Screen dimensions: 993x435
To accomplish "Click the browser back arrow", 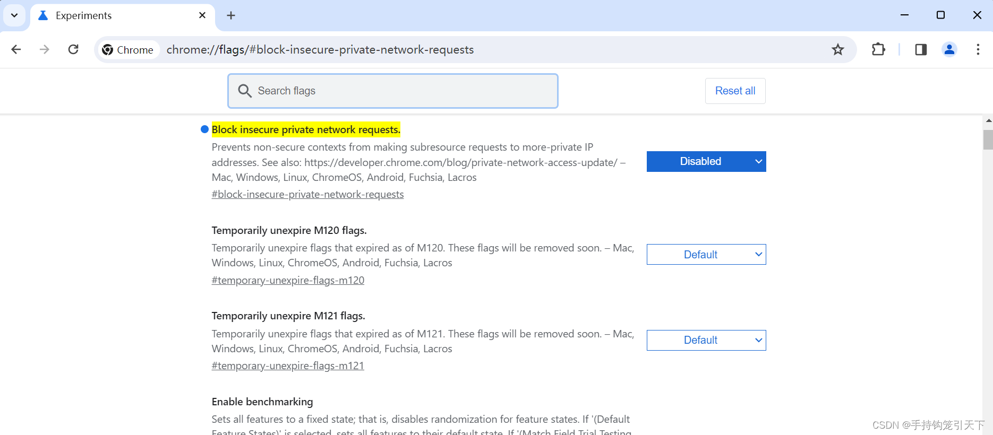I will (x=16, y=49).
